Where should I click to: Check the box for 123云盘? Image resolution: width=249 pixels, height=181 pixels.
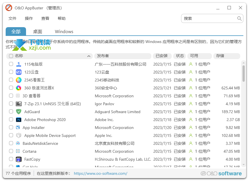point(11,72)
